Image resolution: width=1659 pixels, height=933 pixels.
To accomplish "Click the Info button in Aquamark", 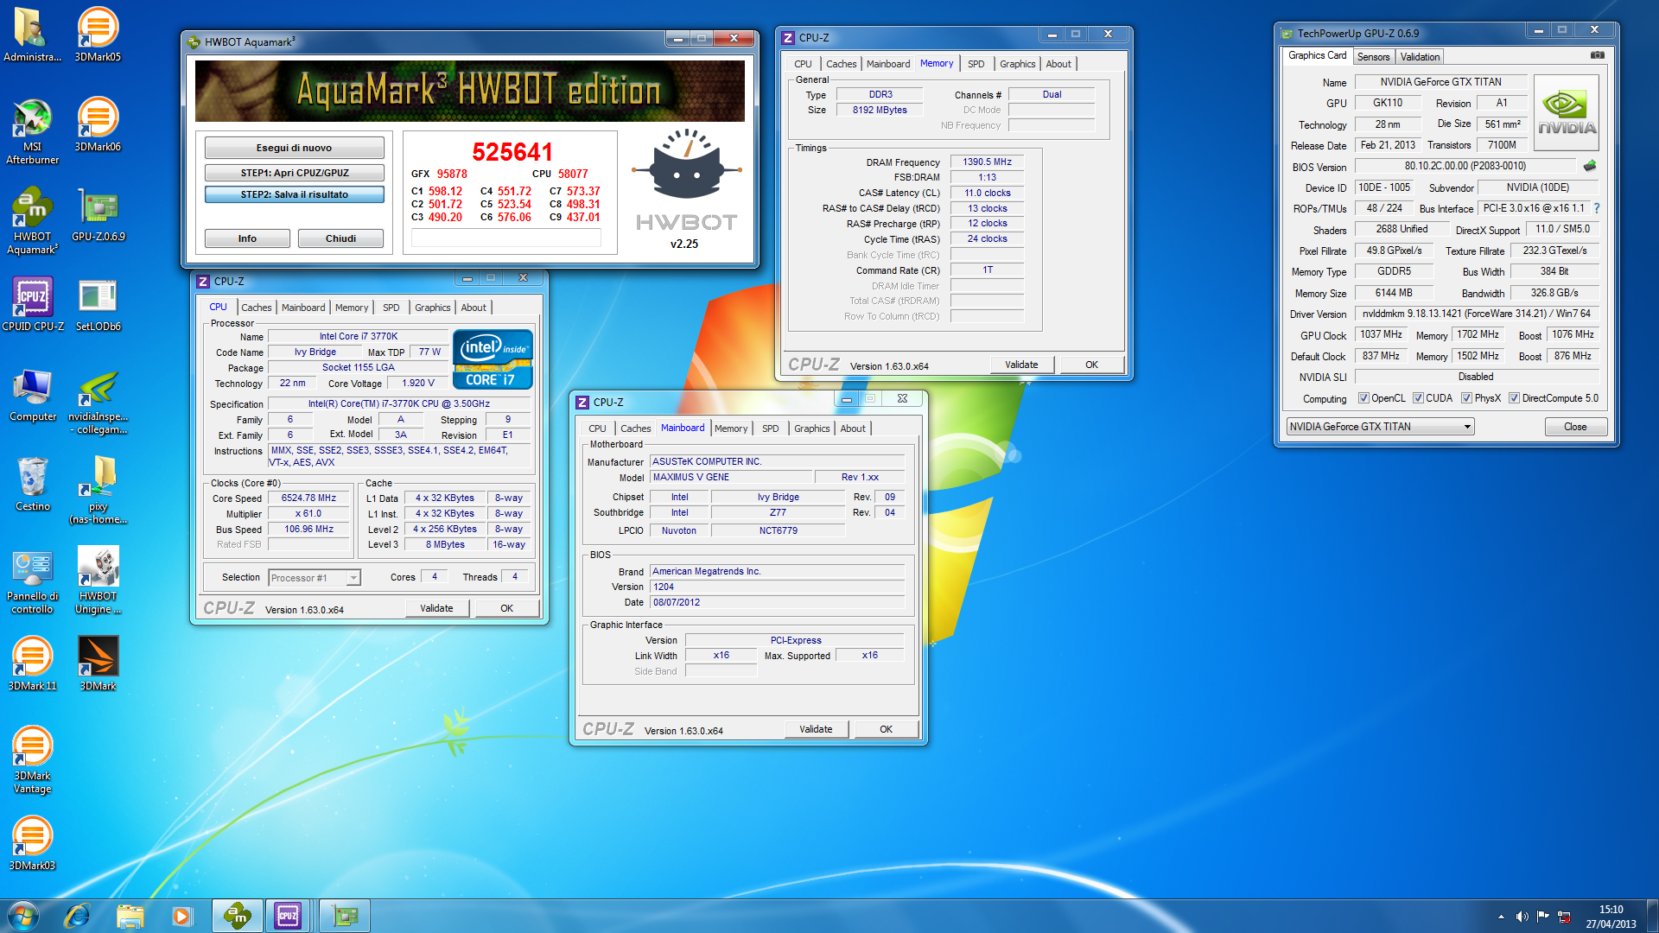I will pyautogui.click(x=247, y=238).
